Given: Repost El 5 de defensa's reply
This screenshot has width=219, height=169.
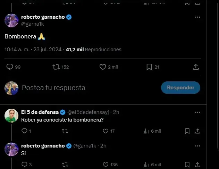Looking at the screenshot, I should coord(65,131).
